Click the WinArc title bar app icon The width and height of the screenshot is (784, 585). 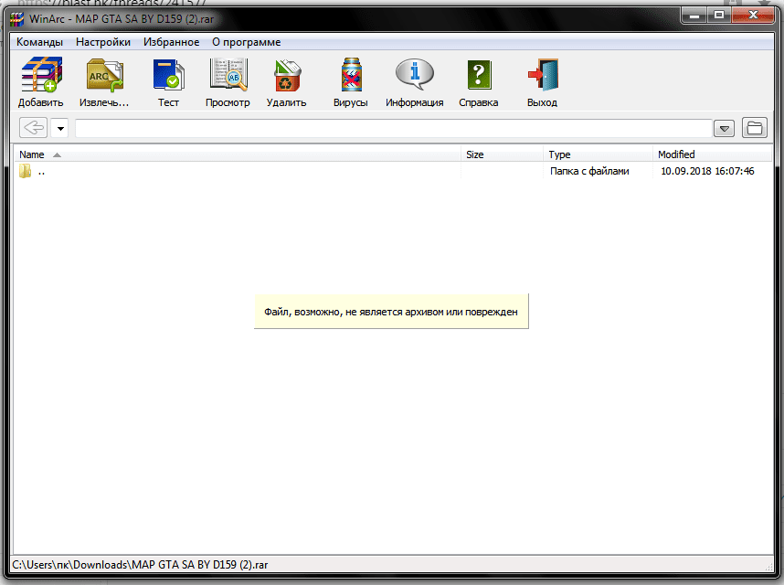17,19
